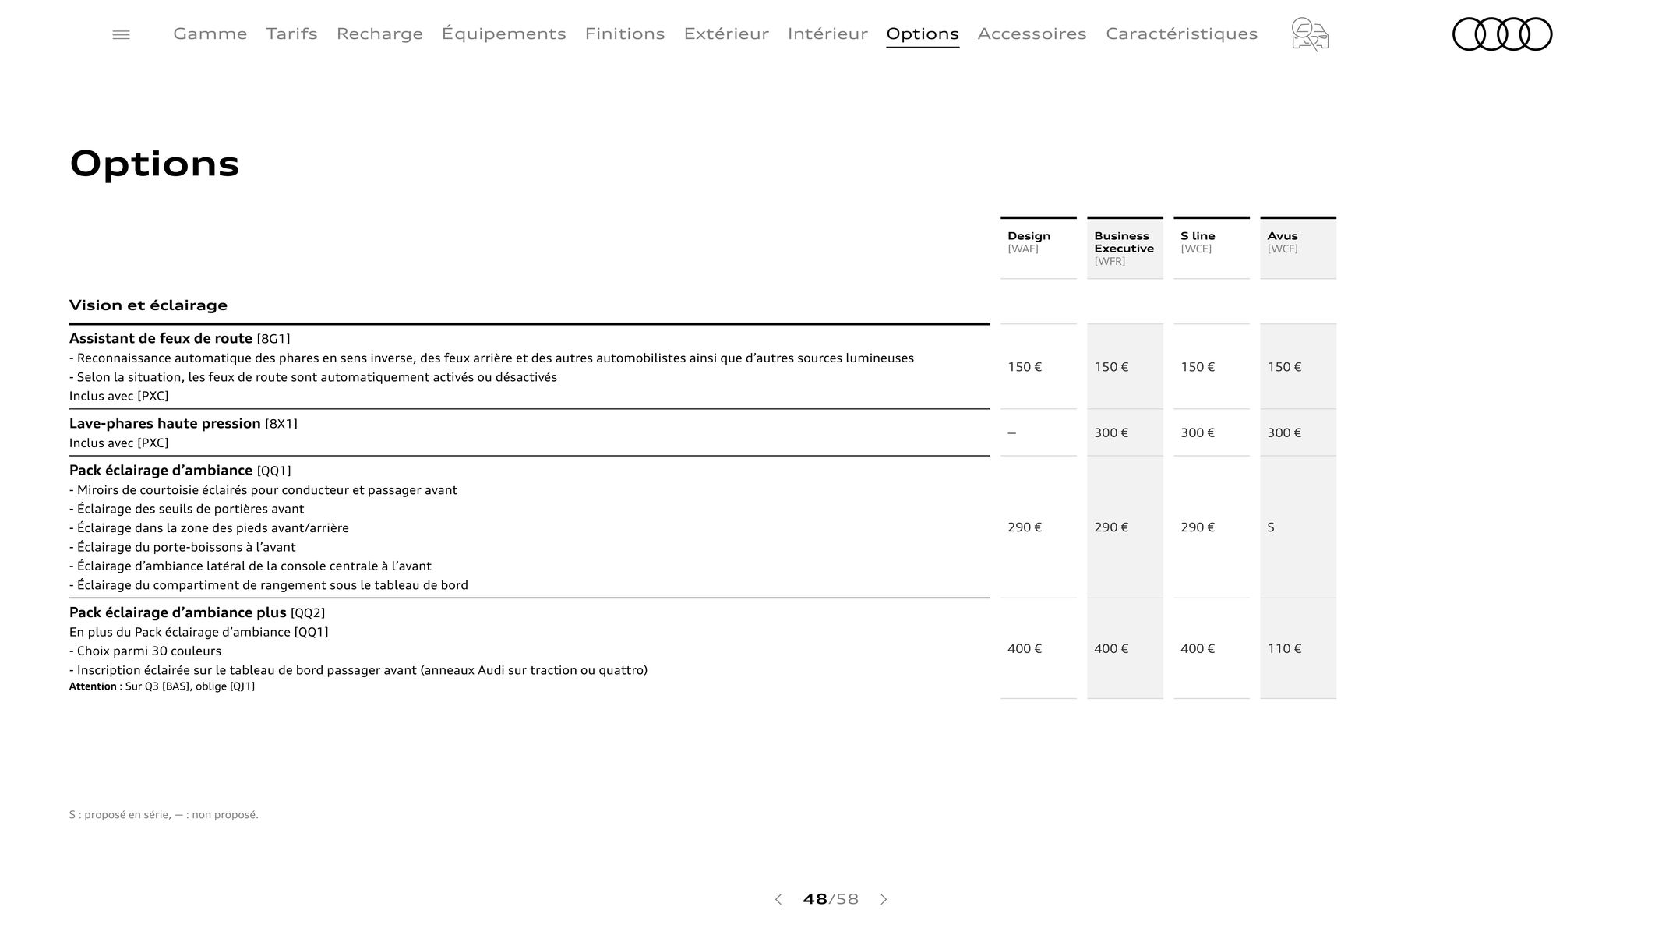Click S line 150 € Assistant feux price
Screen dimensions: 1662x935
[x=1198, y=367]
